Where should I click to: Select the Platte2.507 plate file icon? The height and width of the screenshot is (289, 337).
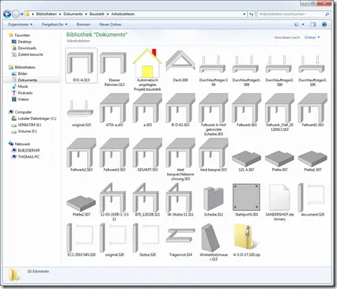click(81, 203)
